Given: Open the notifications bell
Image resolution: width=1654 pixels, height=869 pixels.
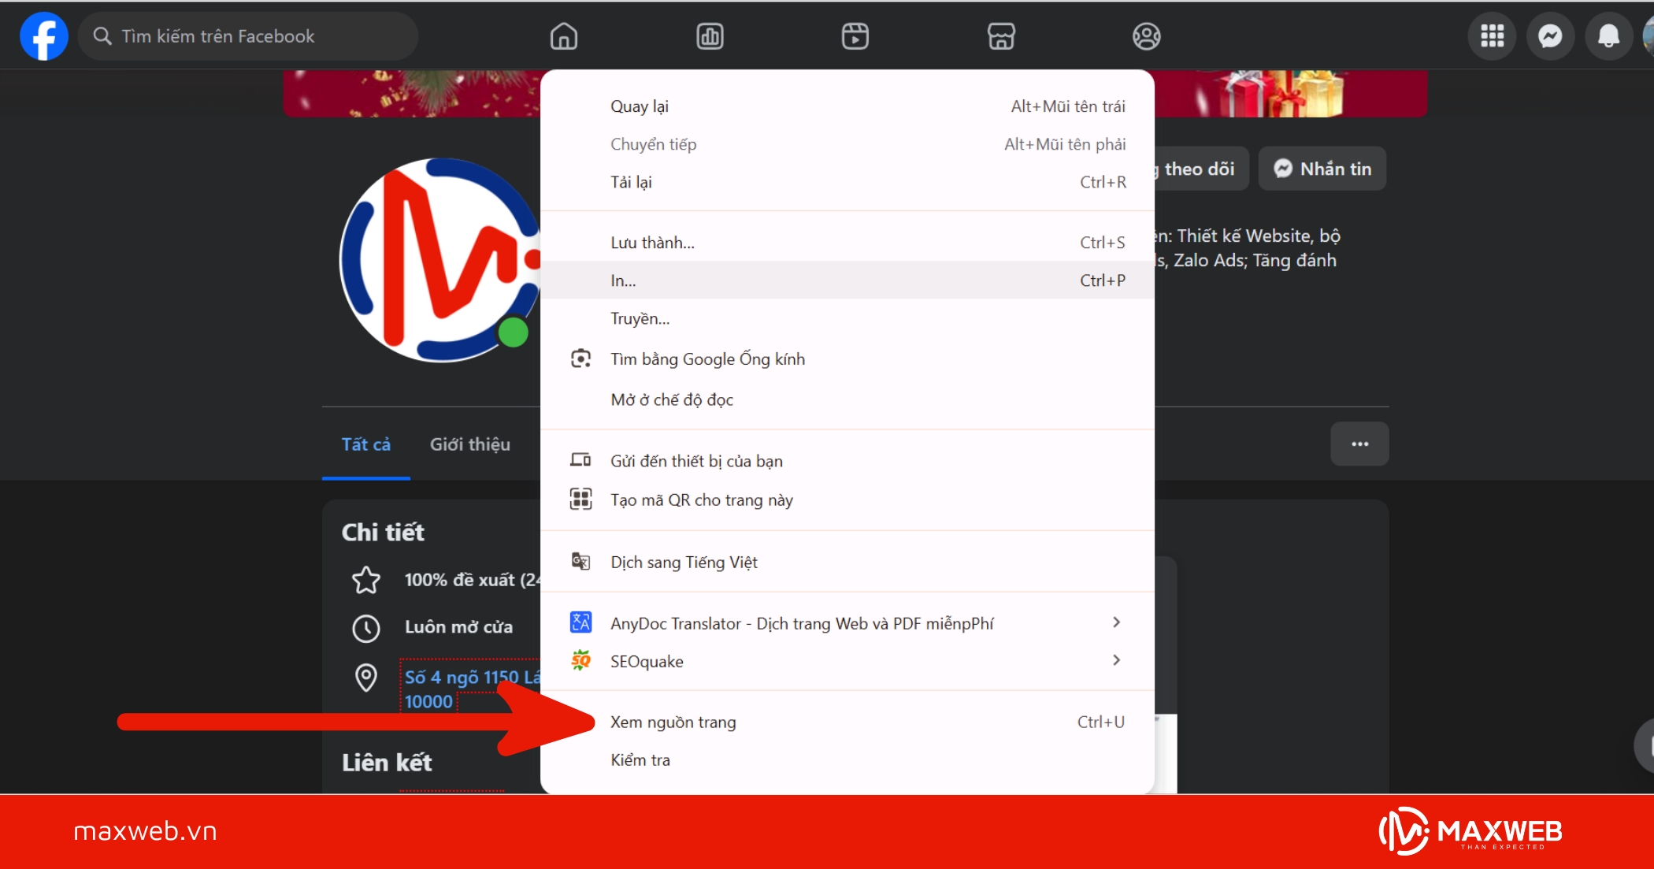Looking at the screenshot, I should (x=1608, y=35).
